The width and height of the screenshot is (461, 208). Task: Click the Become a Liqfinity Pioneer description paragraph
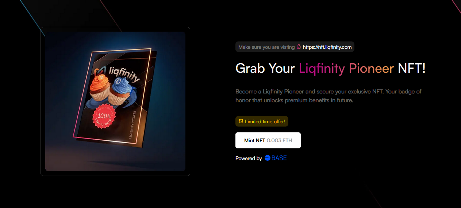[x=329, y=96]
